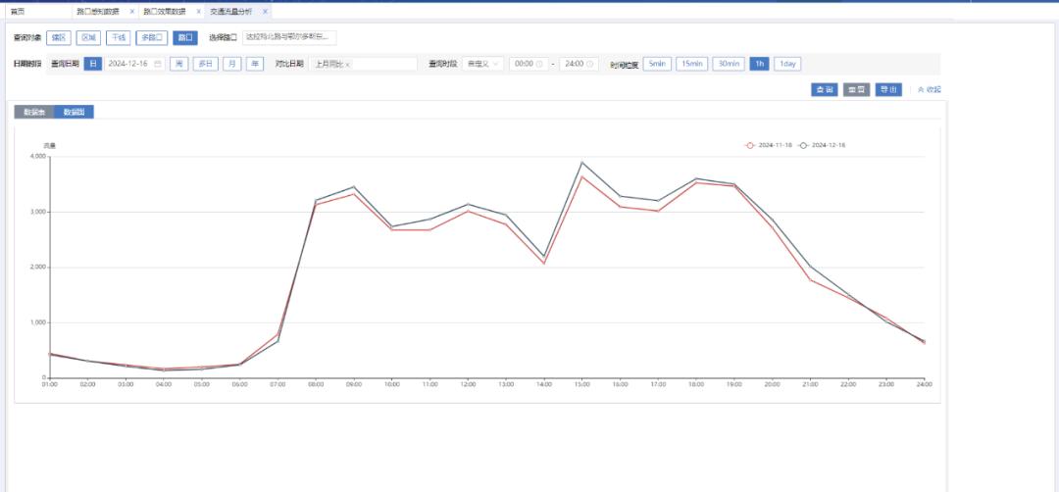Toggle the 2024-11-18 legend series

tap(770, 145)
